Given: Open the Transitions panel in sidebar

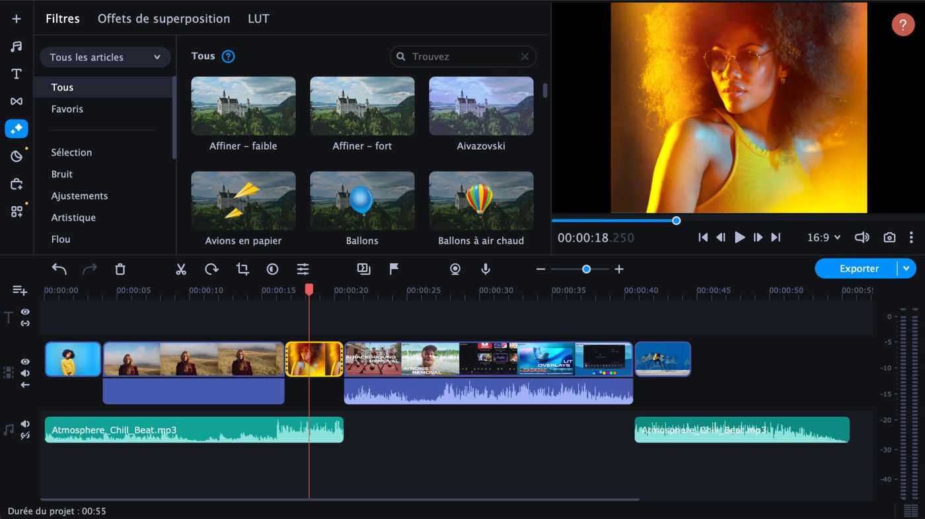Looking at the screenshot, I should [17, 101].
